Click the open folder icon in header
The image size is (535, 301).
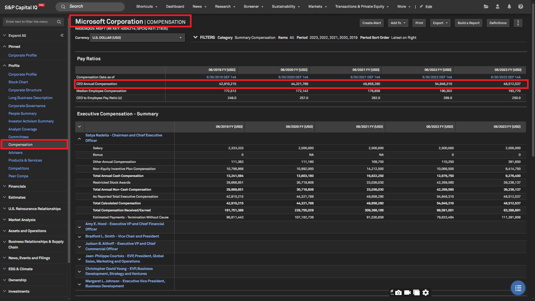(x=486, y=6)
